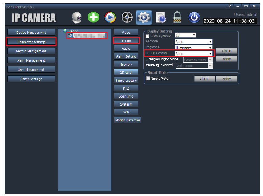
Task: Click the green plus add device icon
Action: (x=93, y=17)
